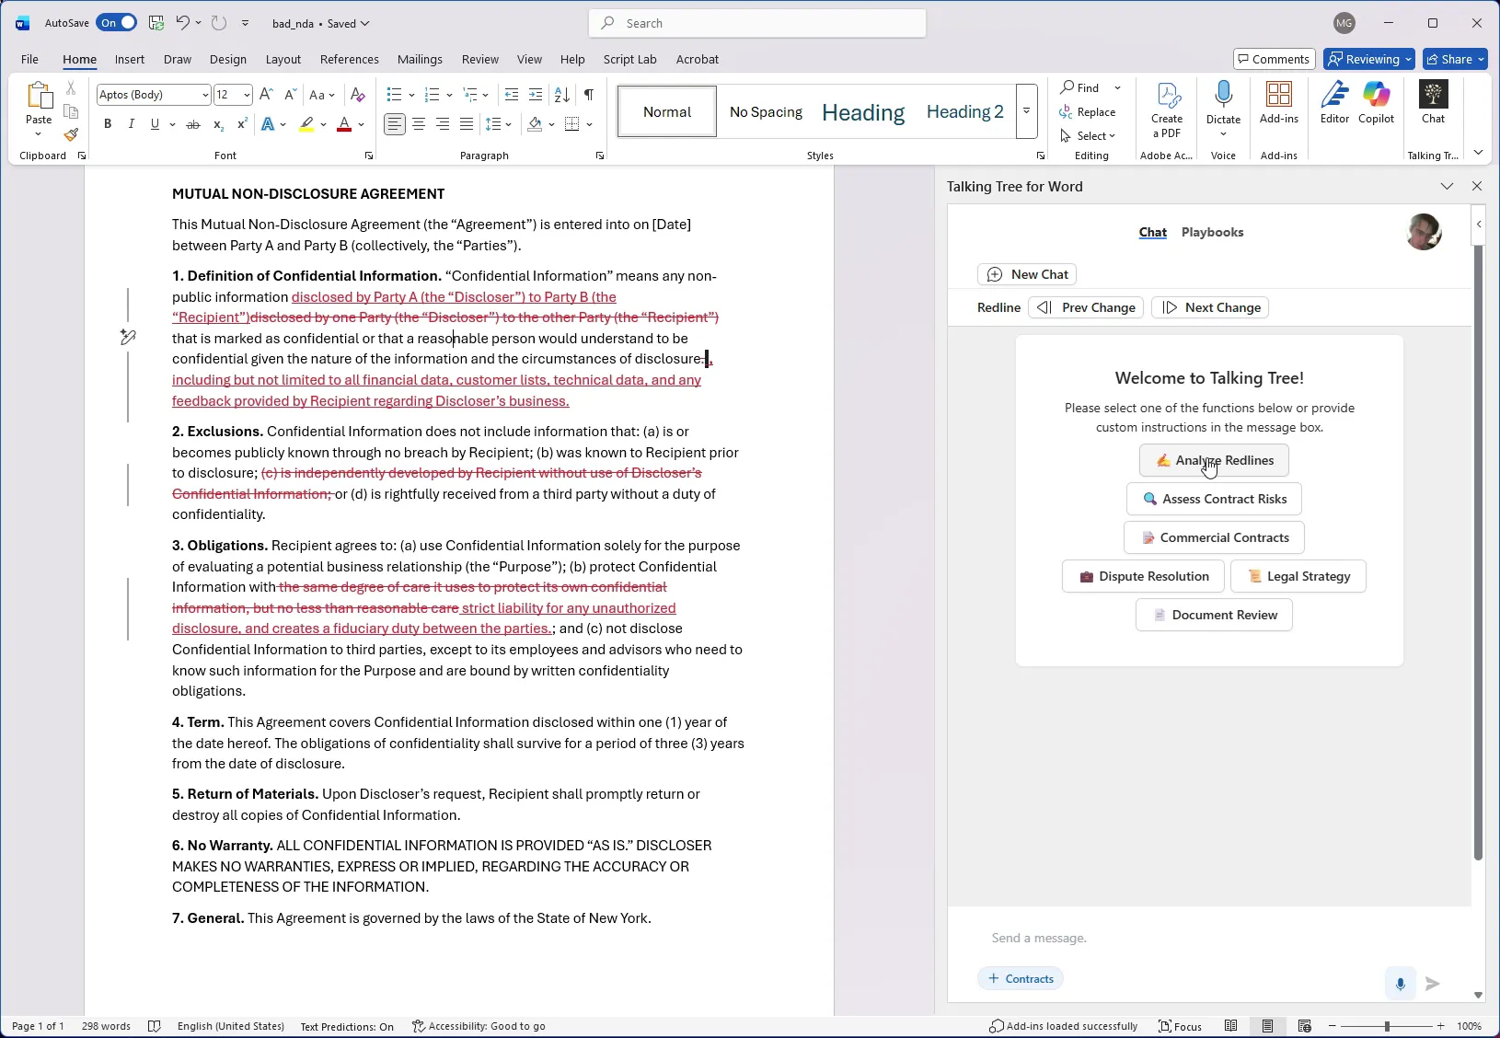Apply strikethrough formatting
The width and height of the screenshot is (1500, 1038).
(193, 124)
